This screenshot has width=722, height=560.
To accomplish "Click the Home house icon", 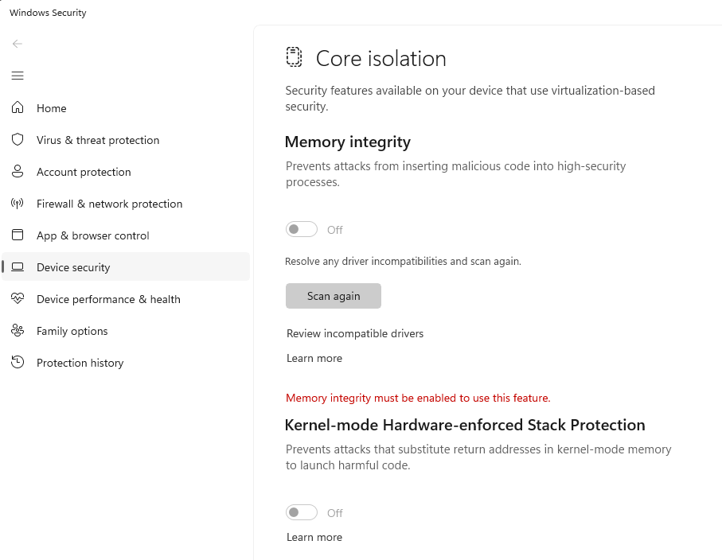I will (x=18, y=108).
